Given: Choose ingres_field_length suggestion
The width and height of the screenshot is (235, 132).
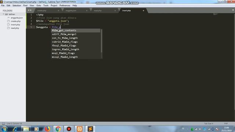Looking at the screenshot, I should pyautogui.click(x=76, y=49).
